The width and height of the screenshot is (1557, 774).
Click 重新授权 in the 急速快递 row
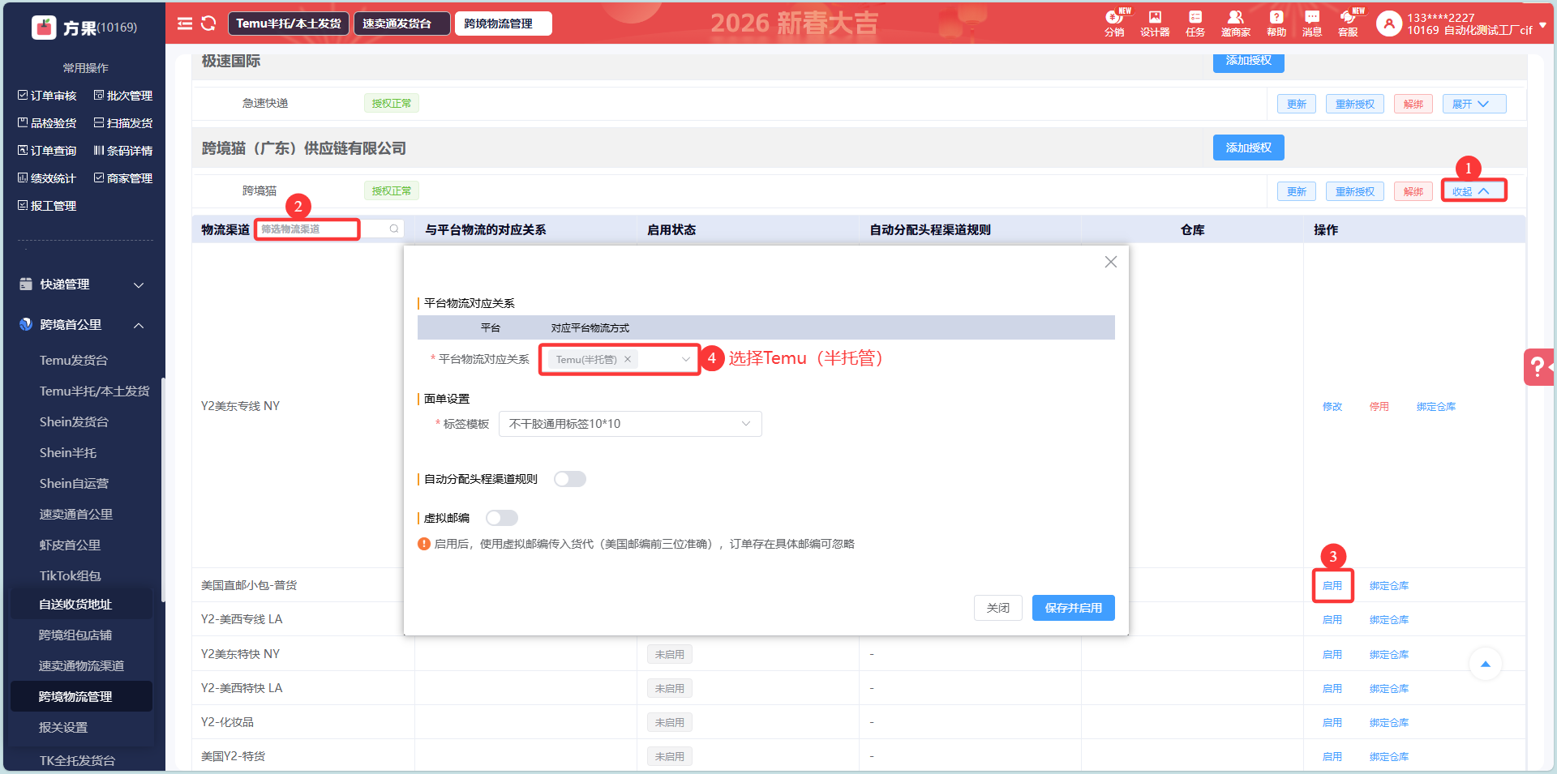click(x=1355, y=104)
